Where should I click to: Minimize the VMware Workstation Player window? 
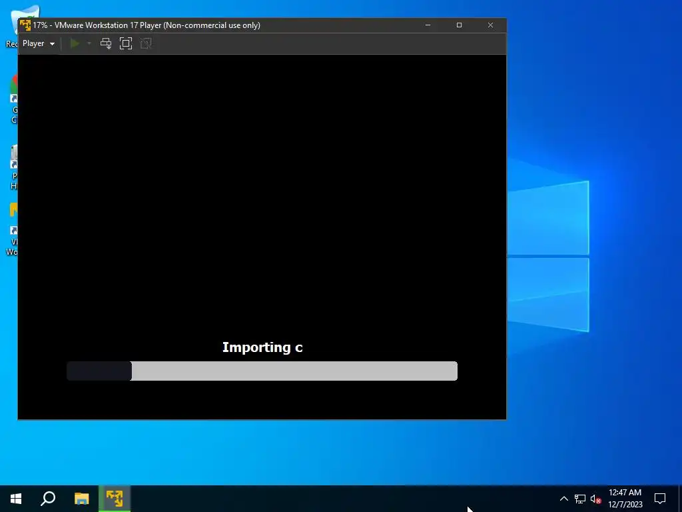click(428, 25)
